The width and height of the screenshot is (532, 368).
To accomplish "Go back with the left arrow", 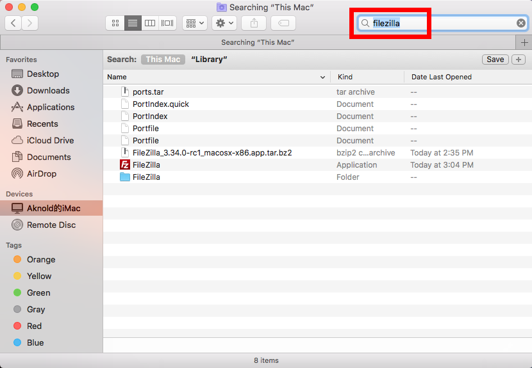I will pyautogui.click(x=13, y=23).
